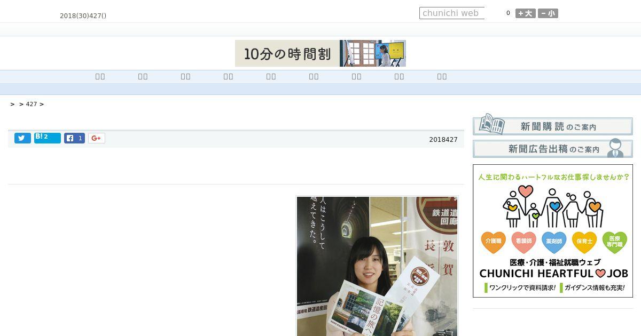This screenshot has width=641, height=336.
Task: Open the 新聞広告出稿のご案内 banner
Action: 553,148
